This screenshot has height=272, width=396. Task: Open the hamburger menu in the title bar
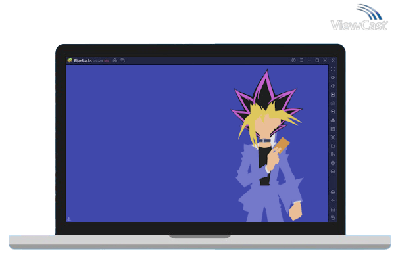pos(301,60)
